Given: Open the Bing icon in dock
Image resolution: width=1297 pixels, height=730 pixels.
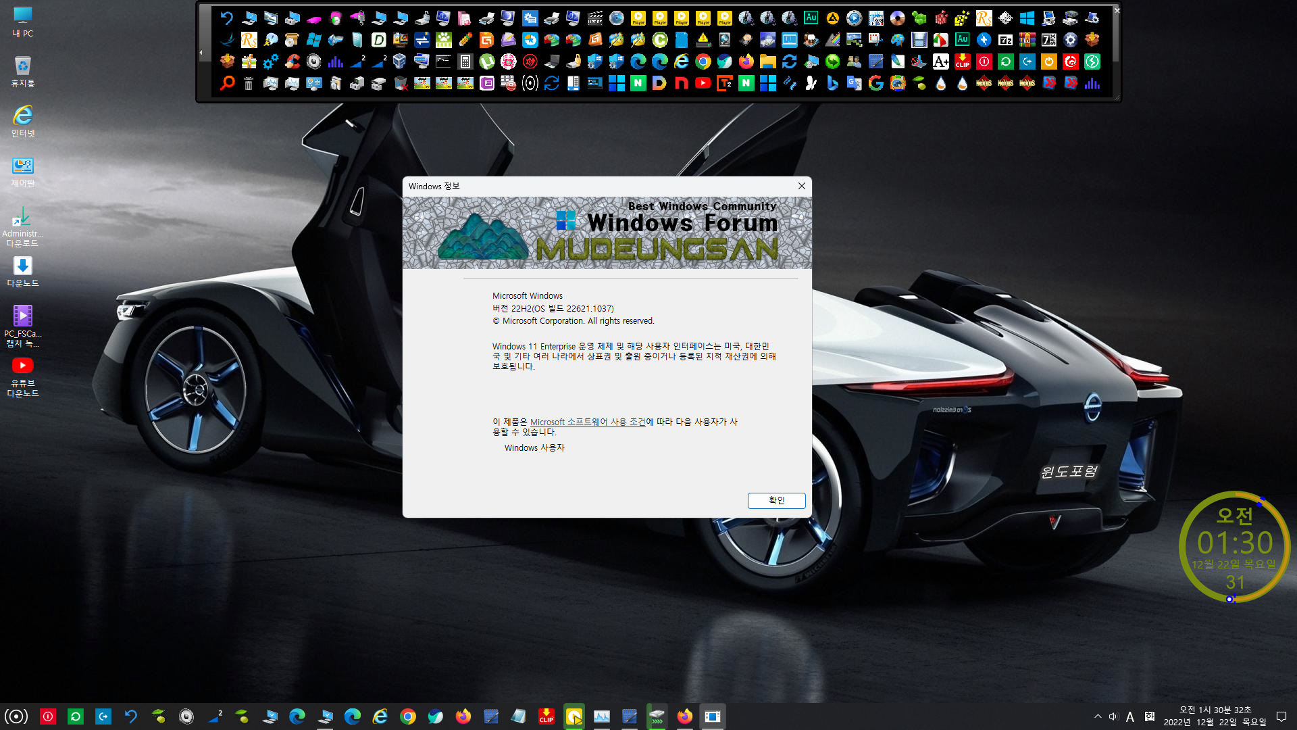Looking at the screenshot, I should [832, 83].
